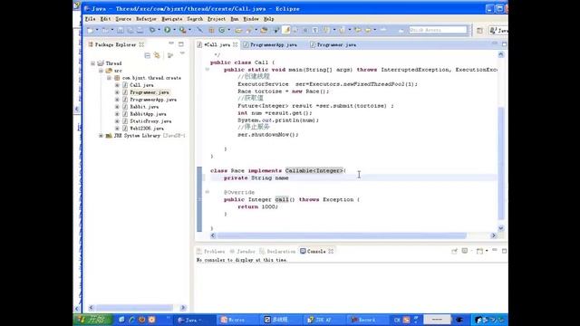Click the editor vertical scrollbar thumb
The width and height of the screenshot is (580, 326).
501,163
